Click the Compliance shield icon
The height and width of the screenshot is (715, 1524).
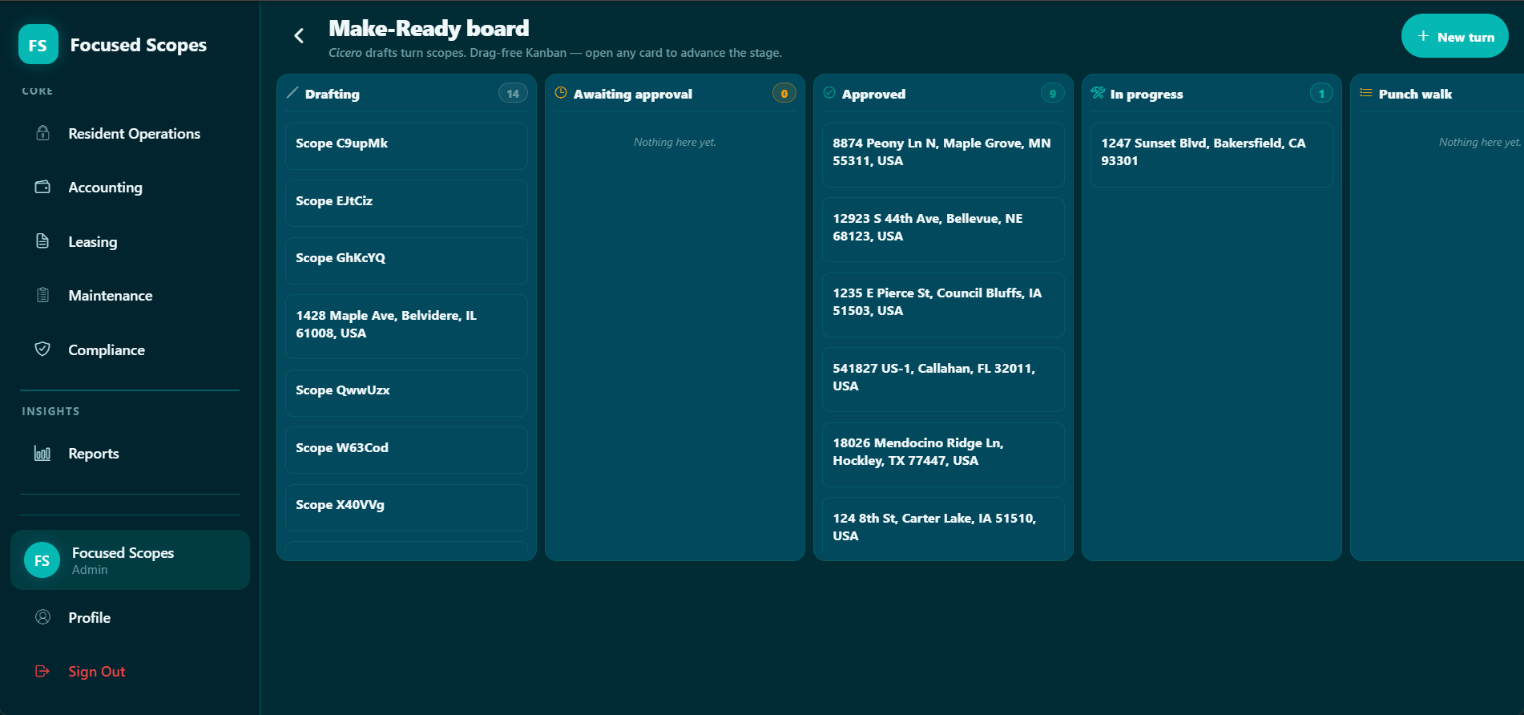point(43,349)
